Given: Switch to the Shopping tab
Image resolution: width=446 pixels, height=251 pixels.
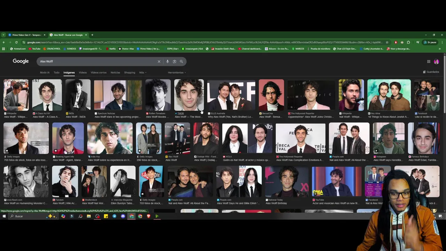Looking at the screenshot, I should pos(130,73).
